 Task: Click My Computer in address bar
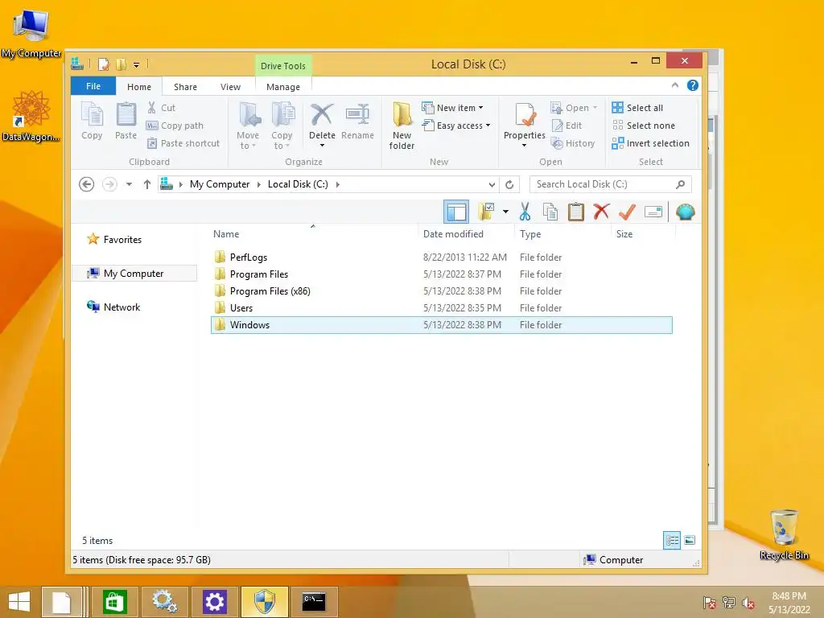220,184
